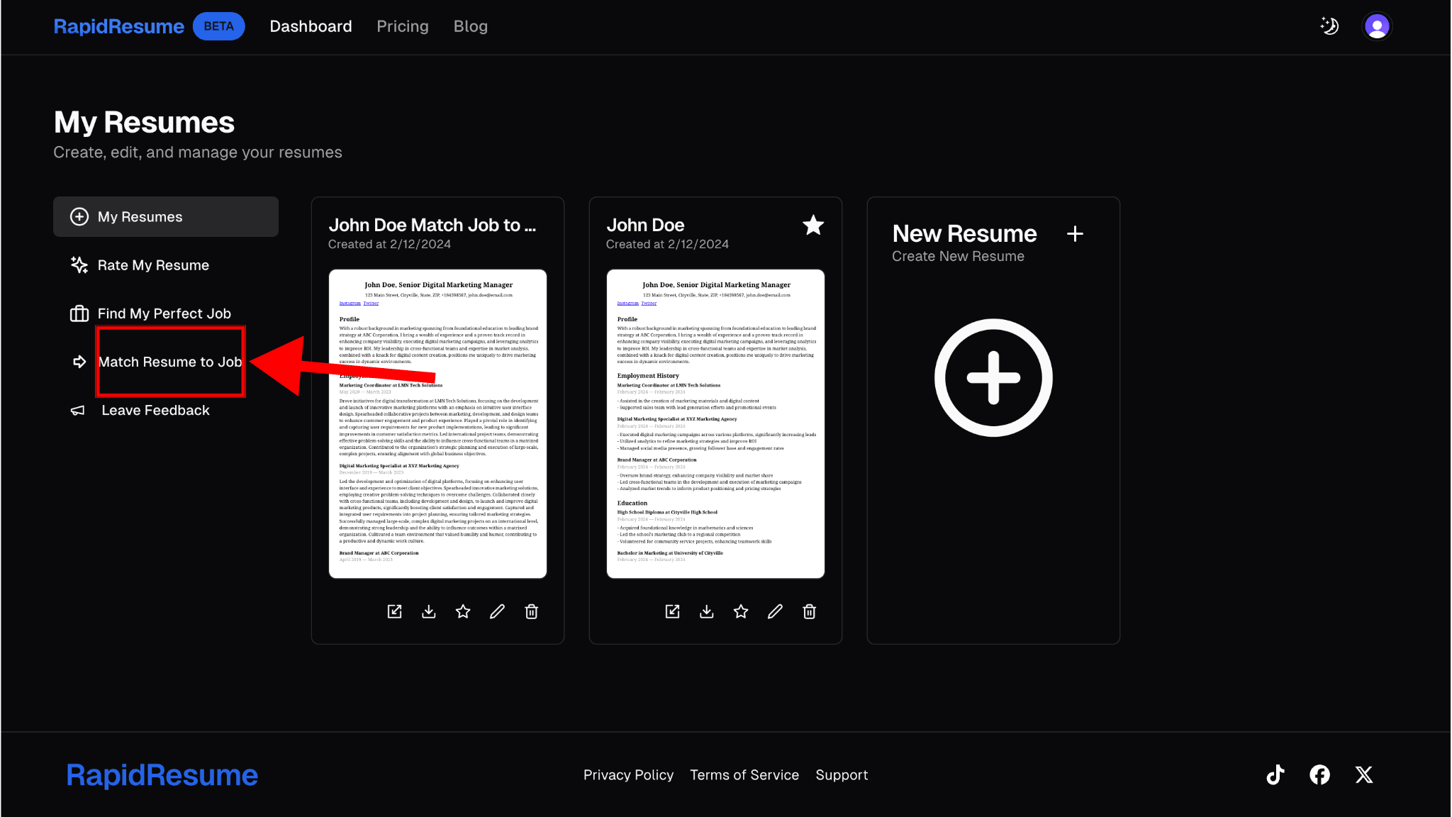Screen dimensions: 1452x817
Task: Open John Doe Match Job resume externally
Action: (x=395, y=611)
